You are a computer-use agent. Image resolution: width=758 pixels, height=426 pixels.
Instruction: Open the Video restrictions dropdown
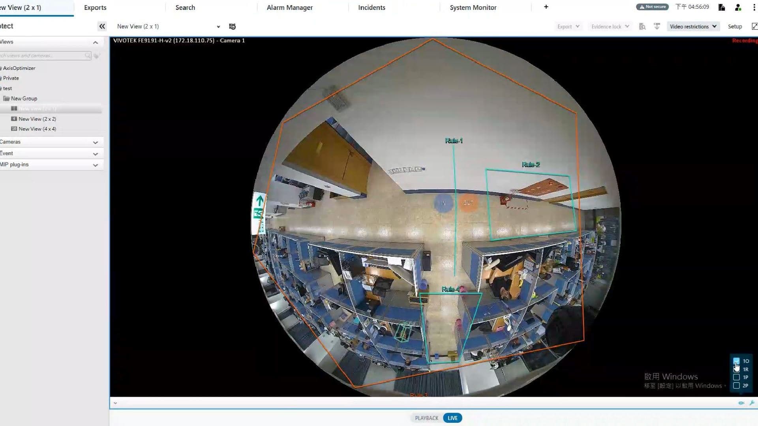pyautogui.click(x=693, y=26)
